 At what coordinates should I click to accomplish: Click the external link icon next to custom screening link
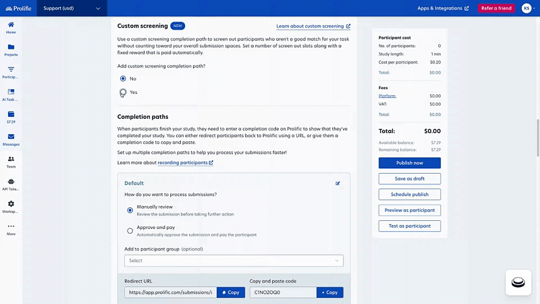click(348, 26)
